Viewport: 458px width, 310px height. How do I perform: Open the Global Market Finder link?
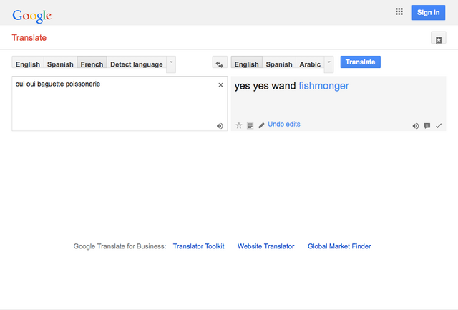pos(339,246)
